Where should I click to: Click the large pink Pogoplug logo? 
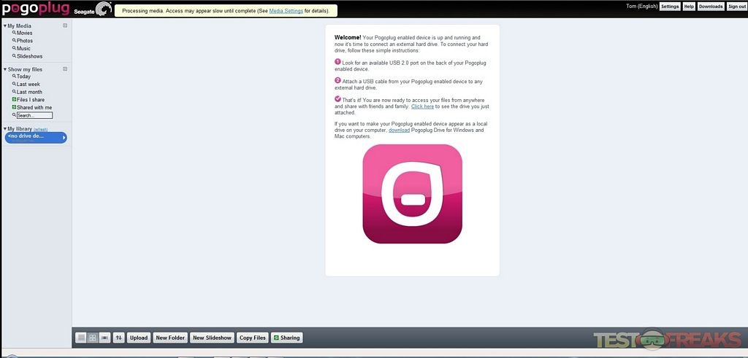412,193
